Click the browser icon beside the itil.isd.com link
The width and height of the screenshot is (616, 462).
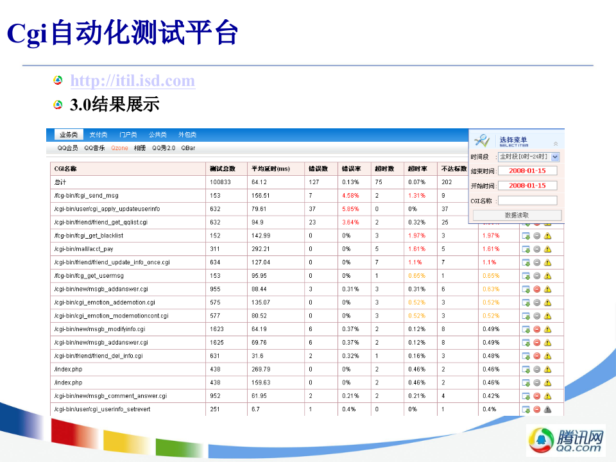point(58,80)
